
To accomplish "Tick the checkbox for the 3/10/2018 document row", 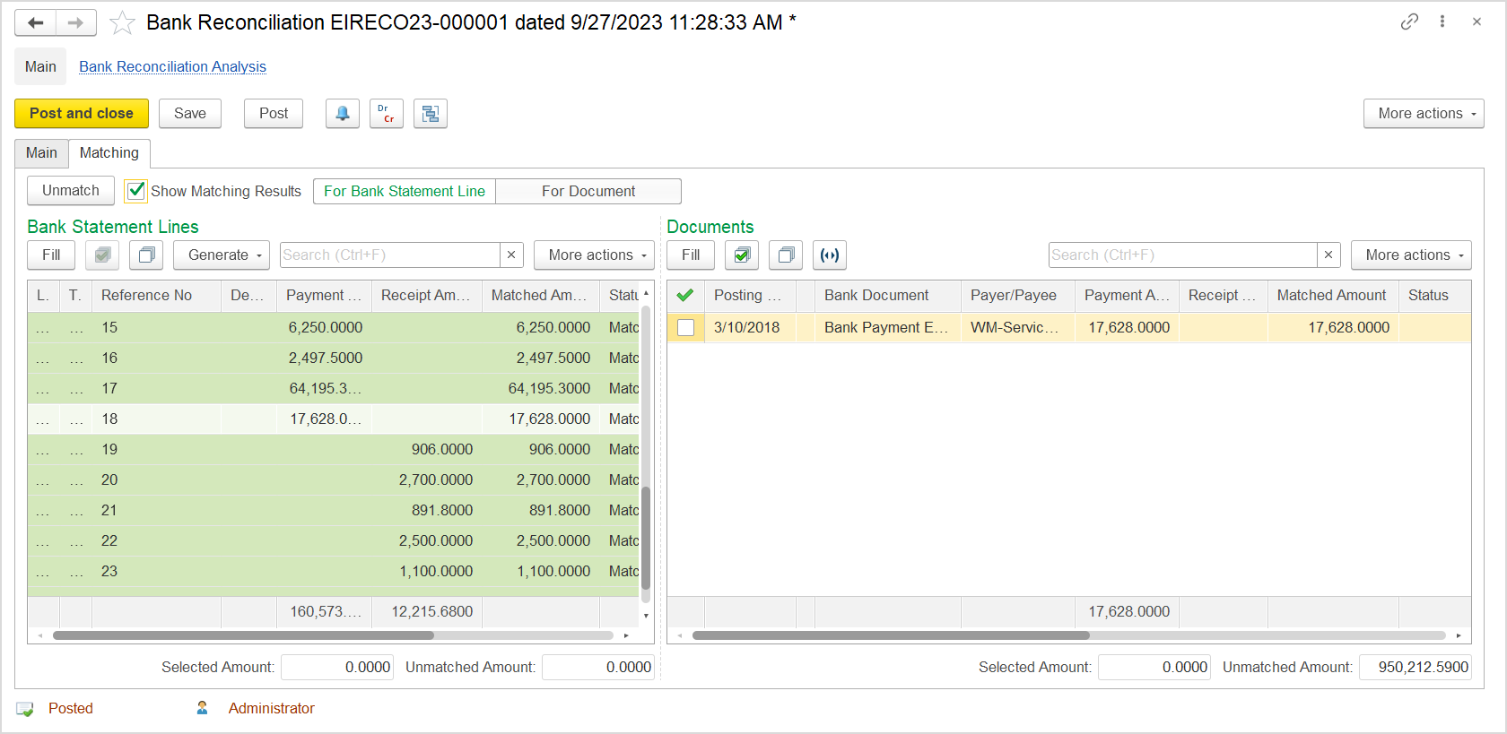I will (x=686, y=328).
